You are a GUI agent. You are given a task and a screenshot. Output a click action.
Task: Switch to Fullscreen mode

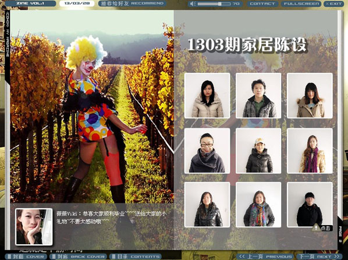(x=301, y=3)
